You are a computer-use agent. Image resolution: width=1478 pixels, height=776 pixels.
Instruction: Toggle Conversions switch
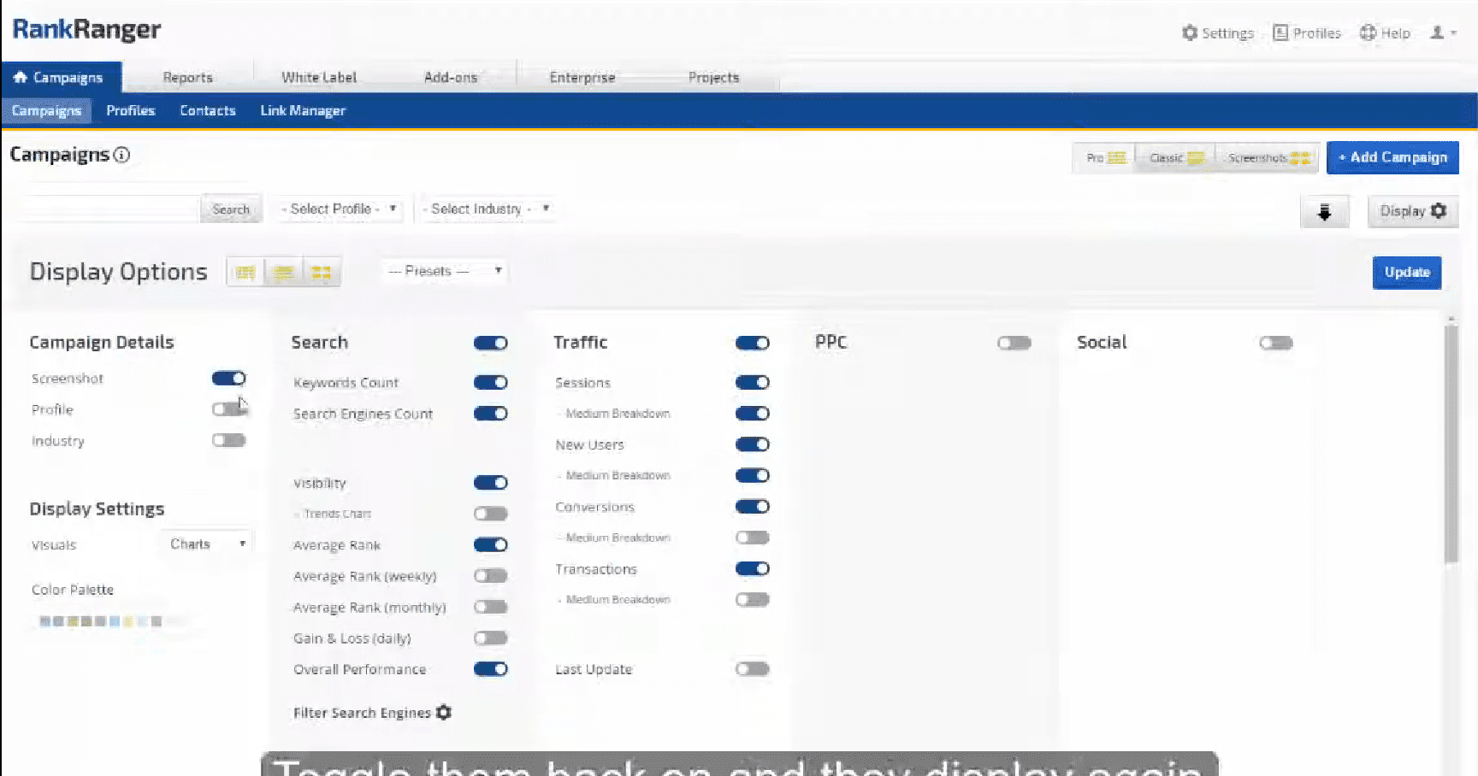752,506
